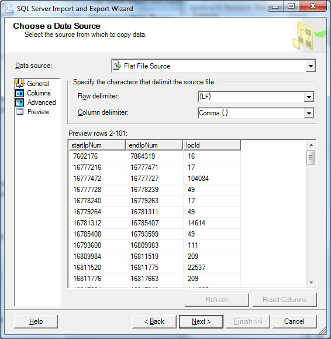Click the {LF} row delimiter field
Image resolution: width=331 pixels, height=339 pixels.
click(x=256, y=97)
